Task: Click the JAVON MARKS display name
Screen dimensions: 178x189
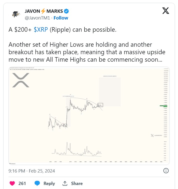Action: [44, 11]
